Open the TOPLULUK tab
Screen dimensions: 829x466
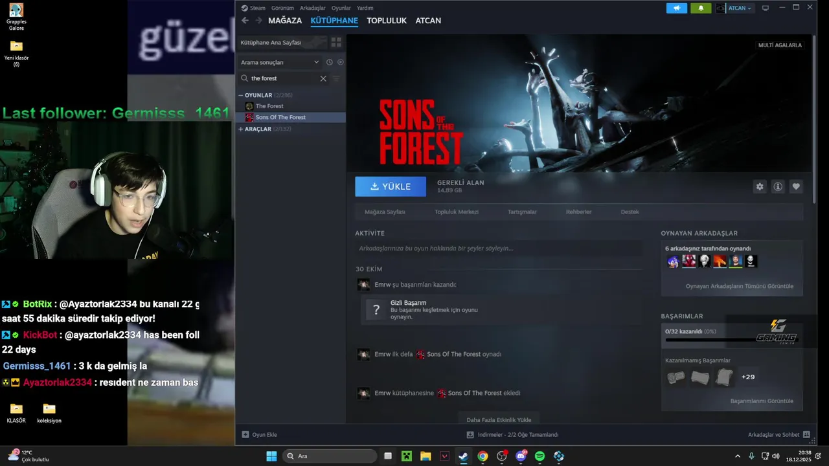click(x=387, y=21)
